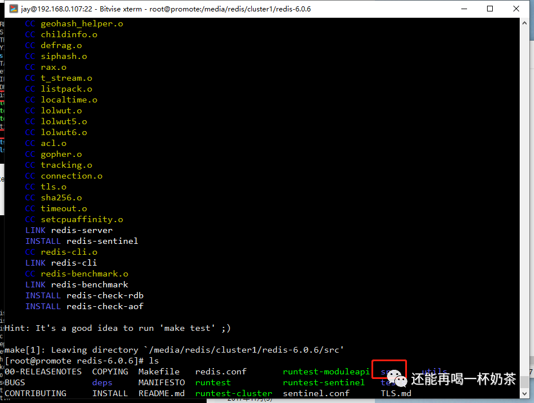
Task: Click the 'rax.o' compile line
Action: [x=46, y=68]
